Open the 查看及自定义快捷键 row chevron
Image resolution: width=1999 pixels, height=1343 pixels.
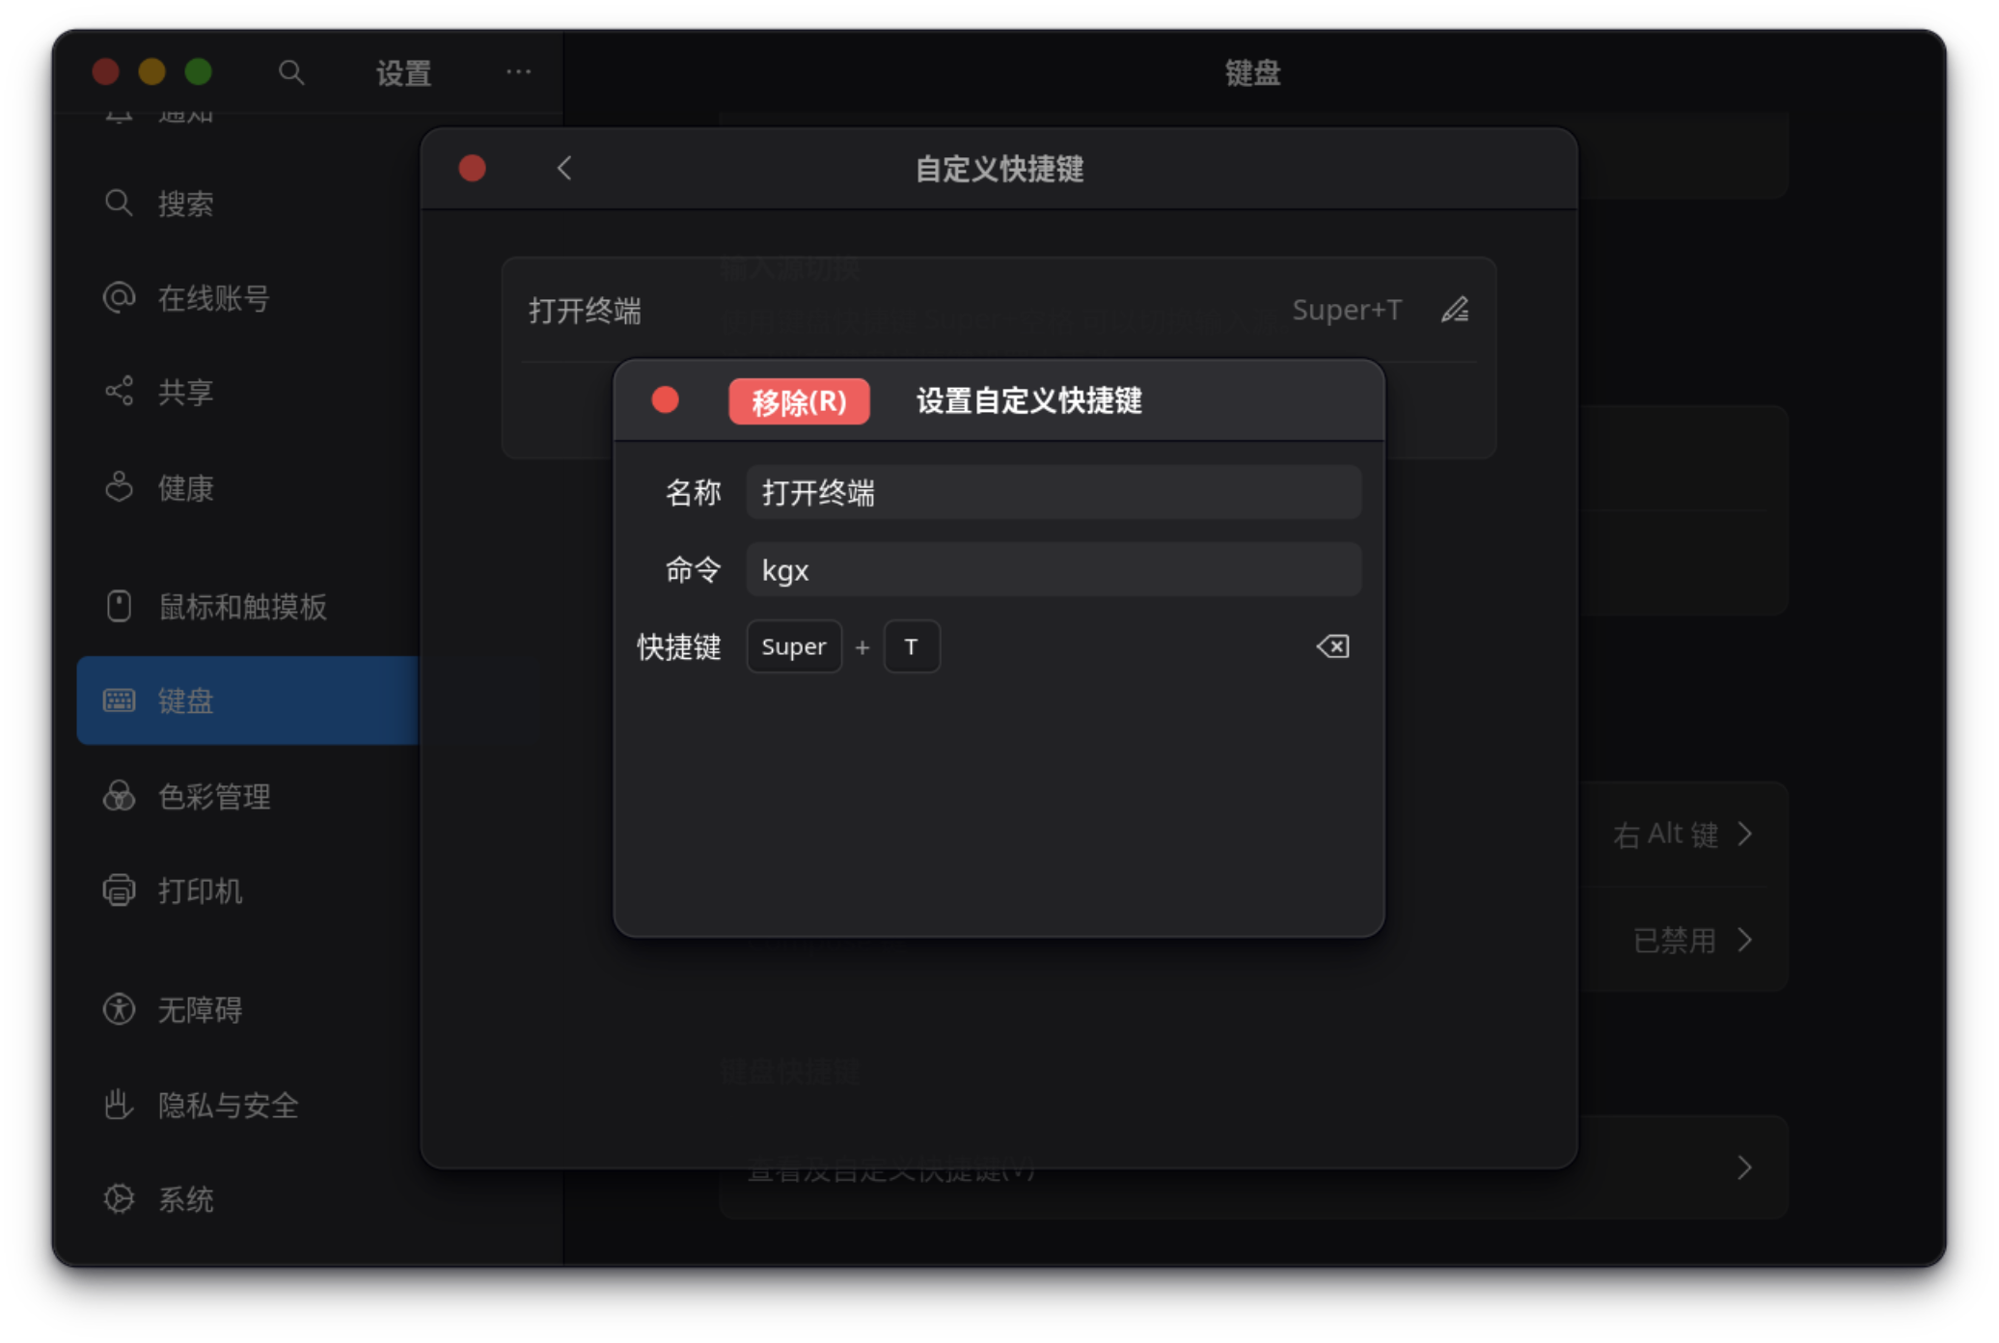[x=1743, y=1168]
